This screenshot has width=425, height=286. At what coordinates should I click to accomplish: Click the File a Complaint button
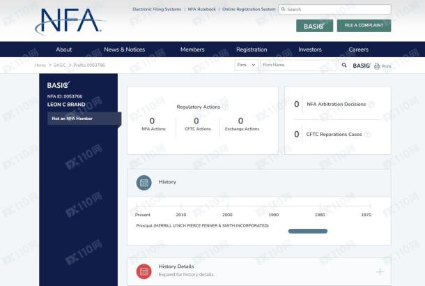(x=364, y=26)
